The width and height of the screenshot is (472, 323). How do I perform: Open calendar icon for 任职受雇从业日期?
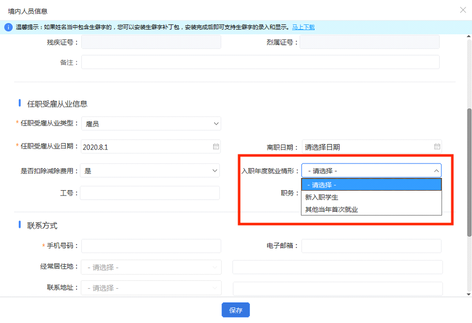pyautogui.click(x=216, y=147)
